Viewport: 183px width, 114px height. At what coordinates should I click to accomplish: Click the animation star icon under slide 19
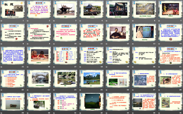pos(106,67)
